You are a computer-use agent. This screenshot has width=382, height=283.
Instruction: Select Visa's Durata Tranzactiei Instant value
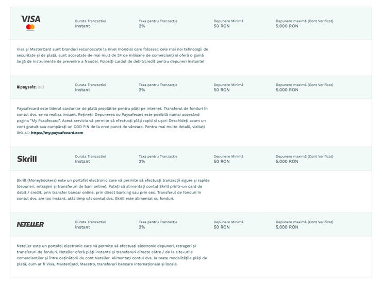click(x=82, y=25)
